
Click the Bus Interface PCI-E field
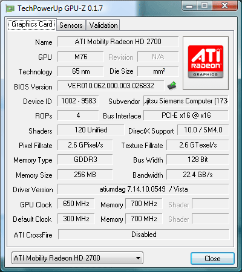click(x=186, y=115)
